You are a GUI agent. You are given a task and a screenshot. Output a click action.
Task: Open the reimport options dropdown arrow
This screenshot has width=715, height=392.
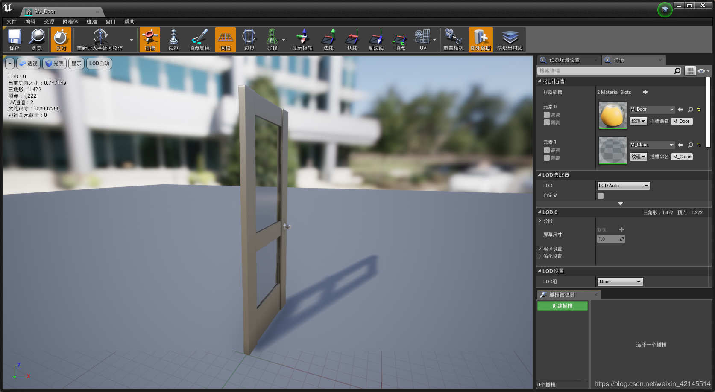[x=131, y=40]
